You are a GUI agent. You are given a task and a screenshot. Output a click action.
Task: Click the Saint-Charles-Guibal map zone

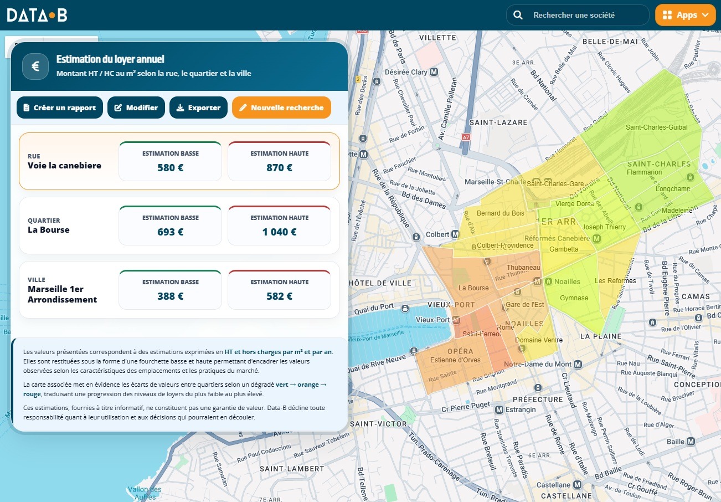coord(656,127)
